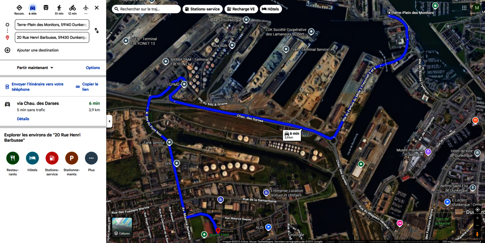Screen dimensions: 485x243
Task: Show my location on the map
Action: point(477,209)
